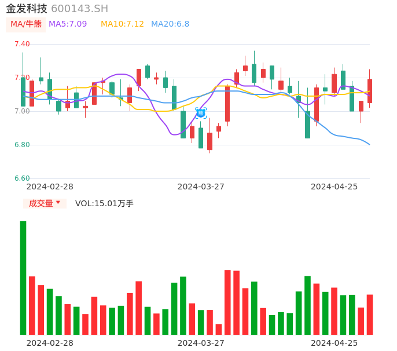The width and height of the screenshot is (397, 351).
Task: Click the shortest red volume bar
Action: (219, 329)
